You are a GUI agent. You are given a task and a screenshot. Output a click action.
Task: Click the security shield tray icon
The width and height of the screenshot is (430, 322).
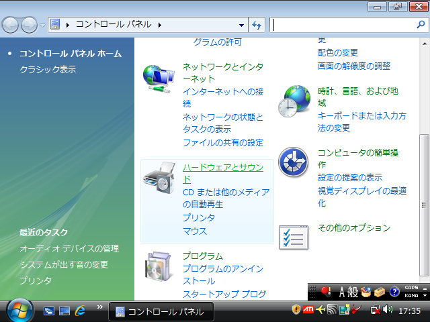click(x=296, y=310)
